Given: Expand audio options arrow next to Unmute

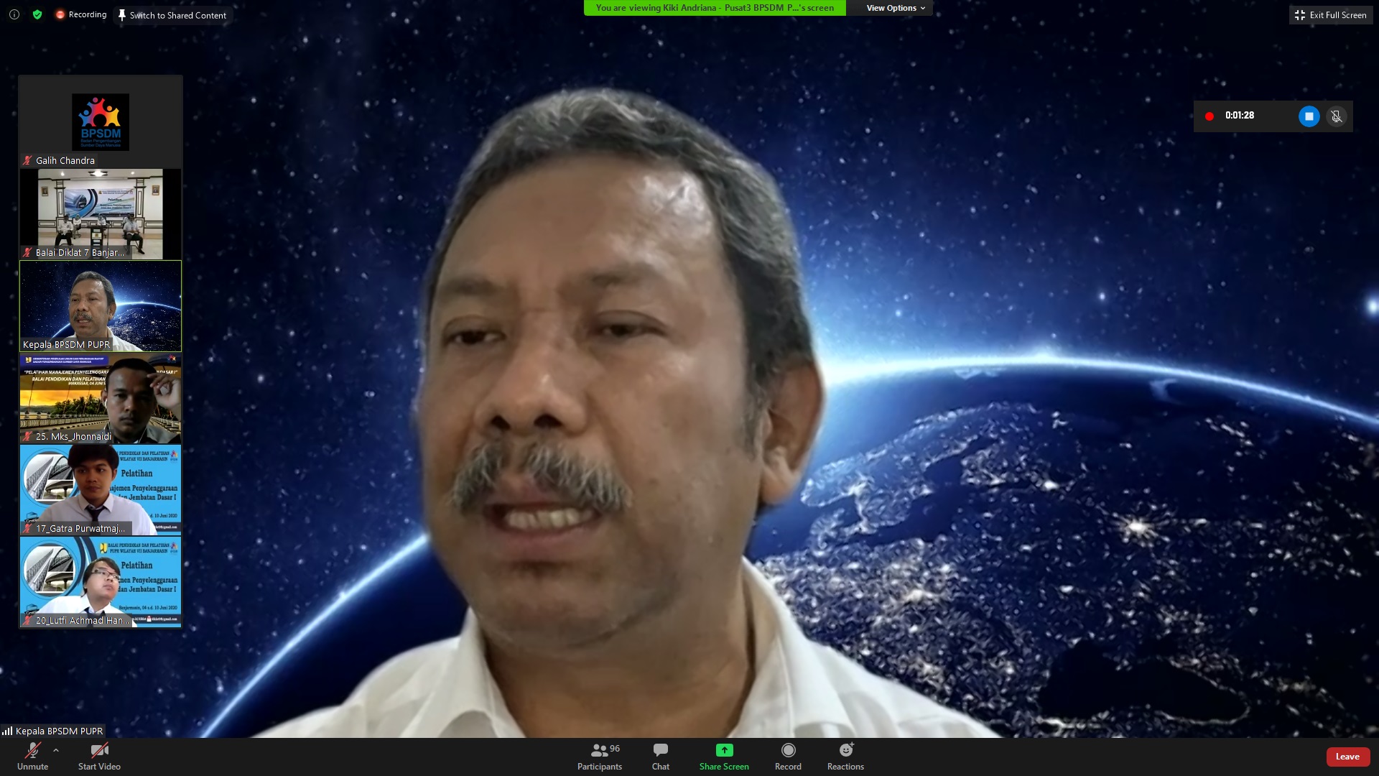Looking at the screenshot, I should point(56,750).
